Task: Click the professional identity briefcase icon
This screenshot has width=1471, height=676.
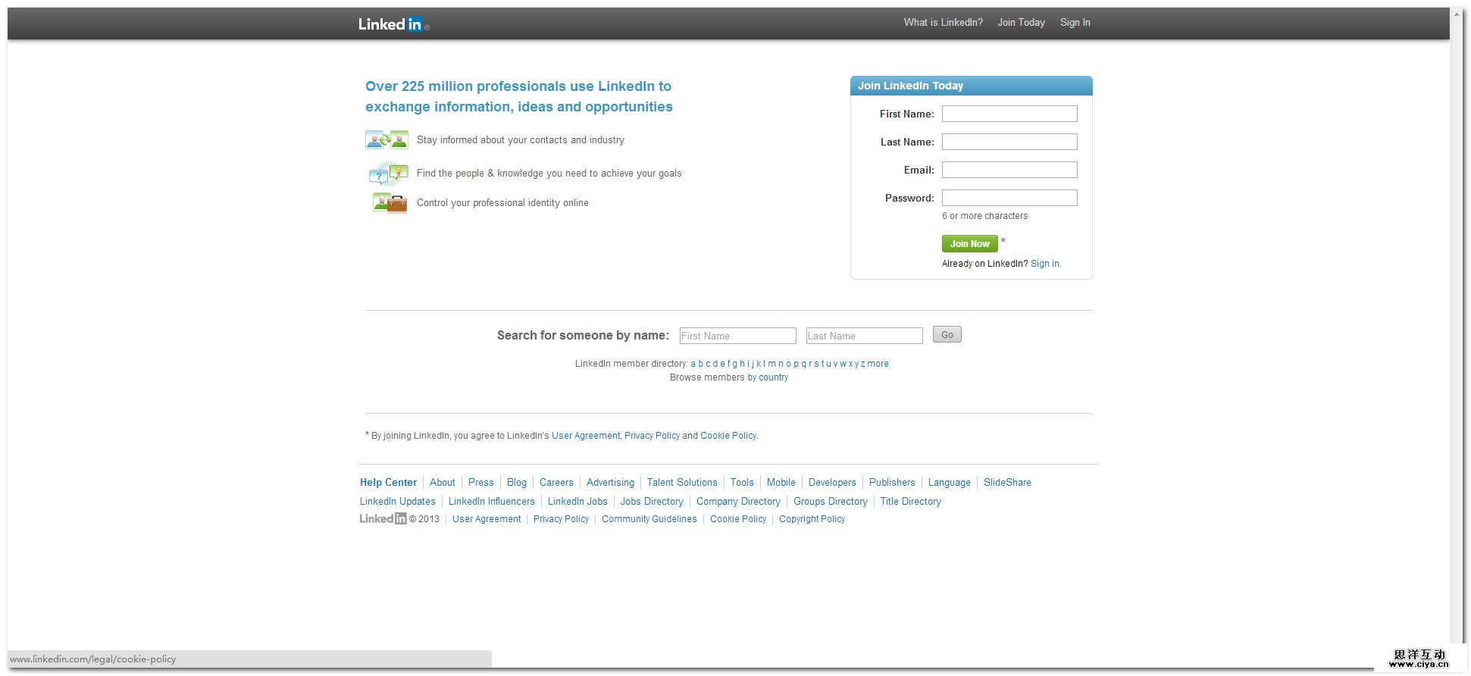Action: coord(390,203)
